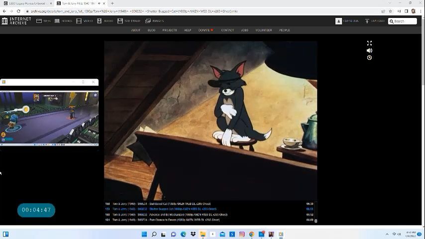Click the playlist scrollbar thumb
The width and height of the screenshot is (425, 239).
(316, 221)
